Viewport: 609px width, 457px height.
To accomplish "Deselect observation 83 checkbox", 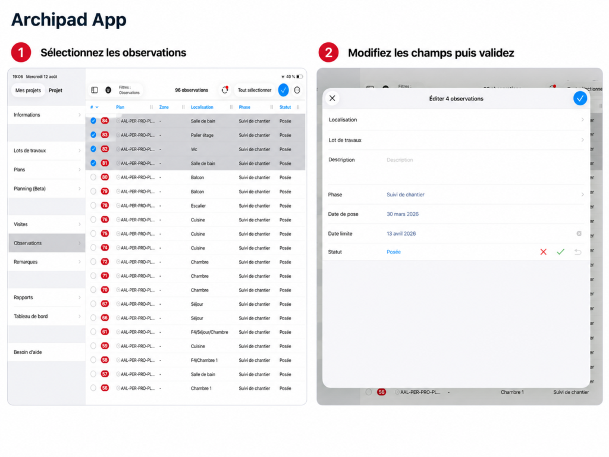I will [93, 135].
